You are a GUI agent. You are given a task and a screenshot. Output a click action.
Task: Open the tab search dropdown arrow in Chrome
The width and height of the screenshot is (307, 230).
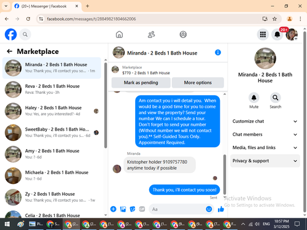(6, 6)
